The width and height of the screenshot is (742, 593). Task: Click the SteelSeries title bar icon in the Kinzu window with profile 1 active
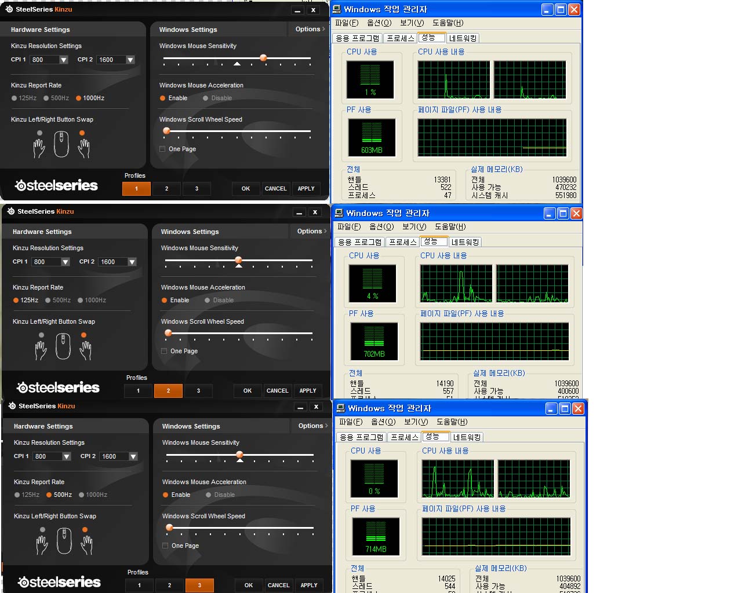pos(9,9)
